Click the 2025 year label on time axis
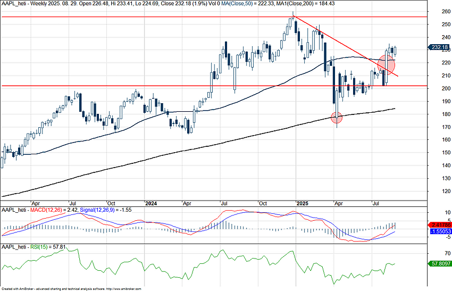 303,204
